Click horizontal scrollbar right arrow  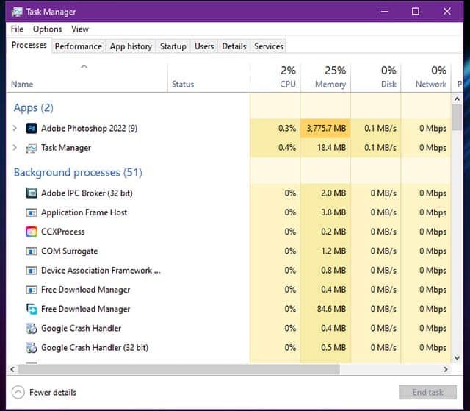pyautogui.click(x=446, y=369)
